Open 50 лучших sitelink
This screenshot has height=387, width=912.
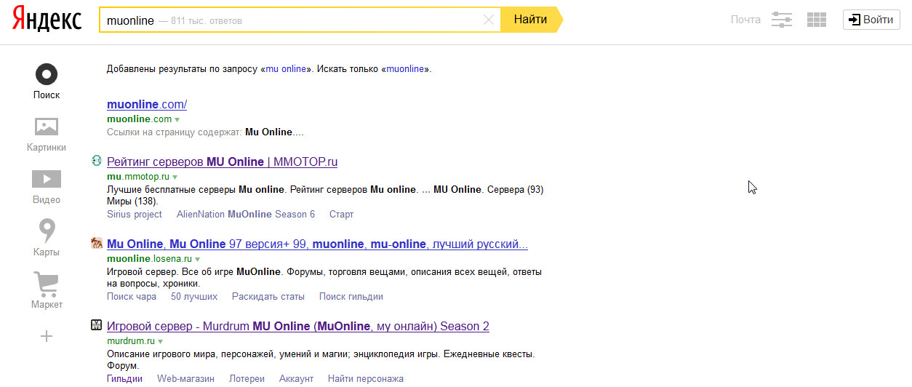(194, 297)
